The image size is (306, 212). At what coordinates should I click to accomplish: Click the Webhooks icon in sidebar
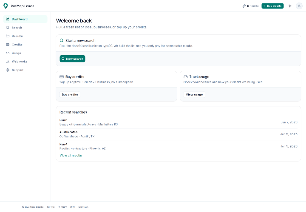pyautogui.click(x=8, y=61)
